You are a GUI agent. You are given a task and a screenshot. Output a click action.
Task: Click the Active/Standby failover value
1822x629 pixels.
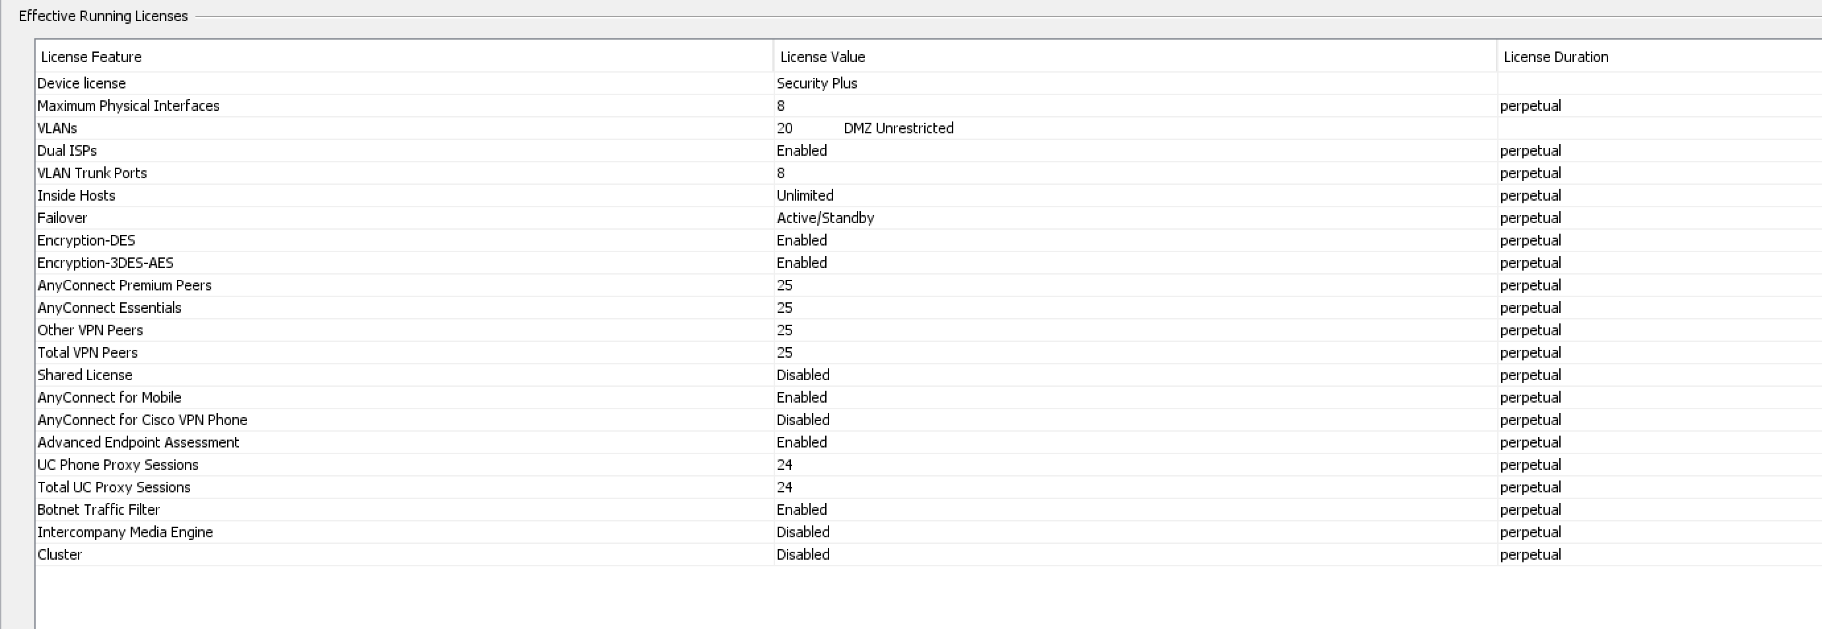(x=825, y=218)
